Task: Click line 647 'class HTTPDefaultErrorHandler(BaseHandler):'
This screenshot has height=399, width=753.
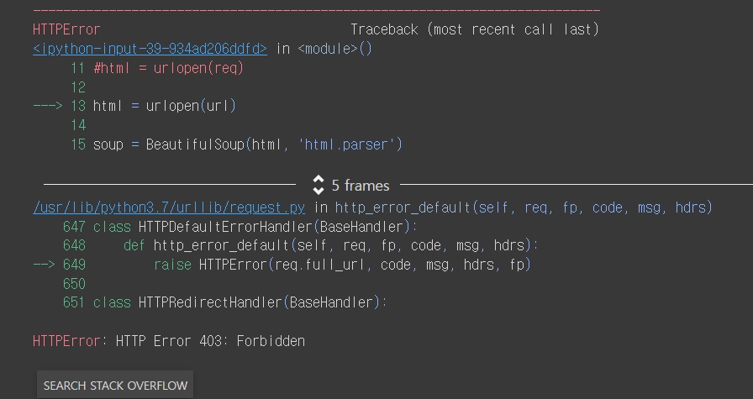Action: (255, 227)
